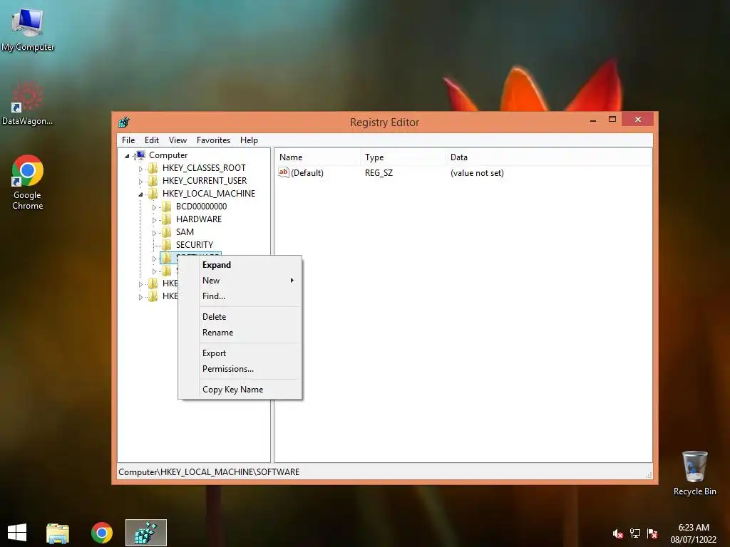Click the (Default) string value icon
The image size is (730, 547).
pos(284,172)
